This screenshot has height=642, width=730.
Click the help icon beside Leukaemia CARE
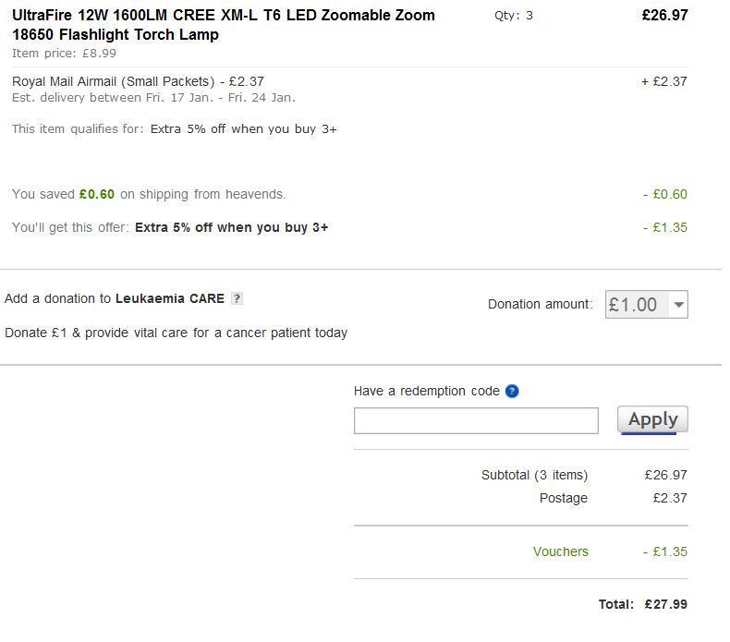click(237, 298)
